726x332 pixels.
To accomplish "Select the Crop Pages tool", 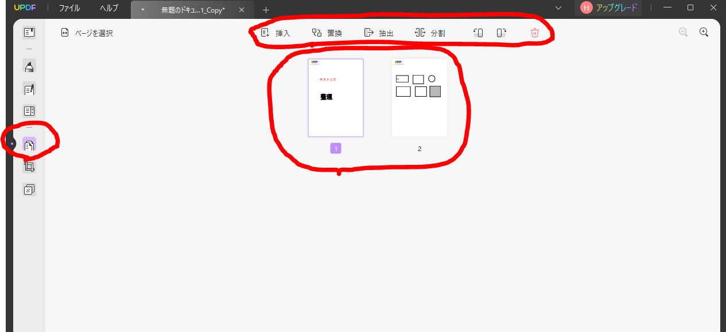I will (x=29, y=167).
